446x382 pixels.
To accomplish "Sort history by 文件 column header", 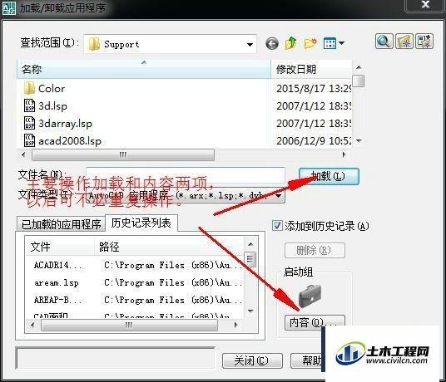I will tap(60, 247).
